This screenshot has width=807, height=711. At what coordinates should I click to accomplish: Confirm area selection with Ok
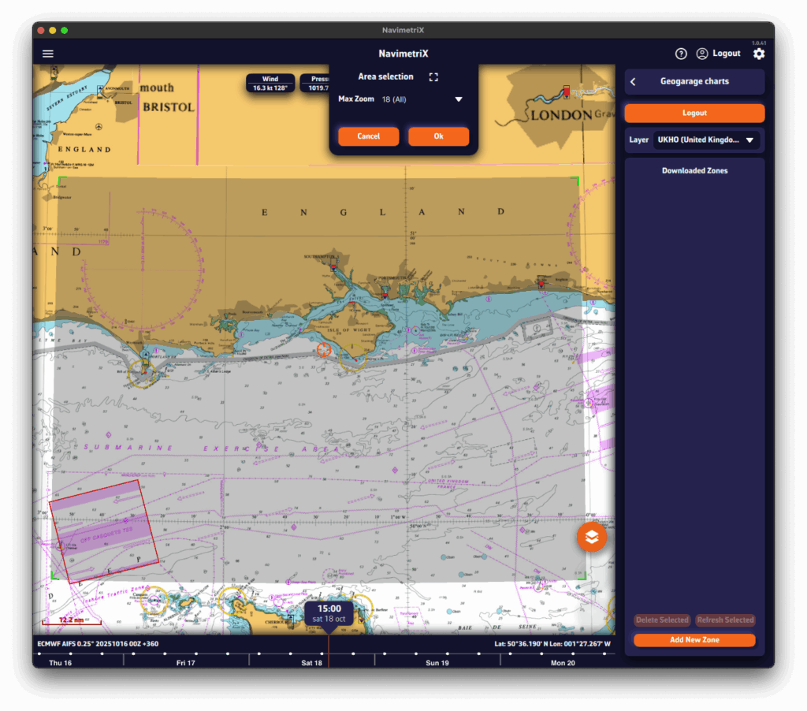tap(438, 136)
